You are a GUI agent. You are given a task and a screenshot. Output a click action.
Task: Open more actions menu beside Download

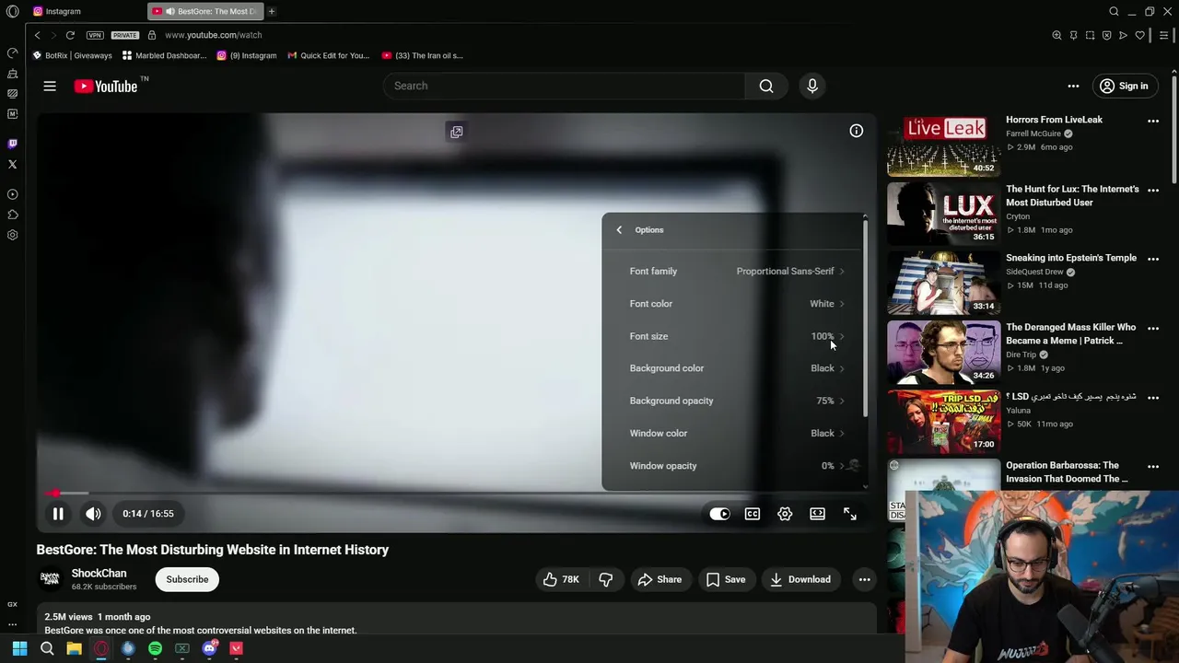(864, 579)
